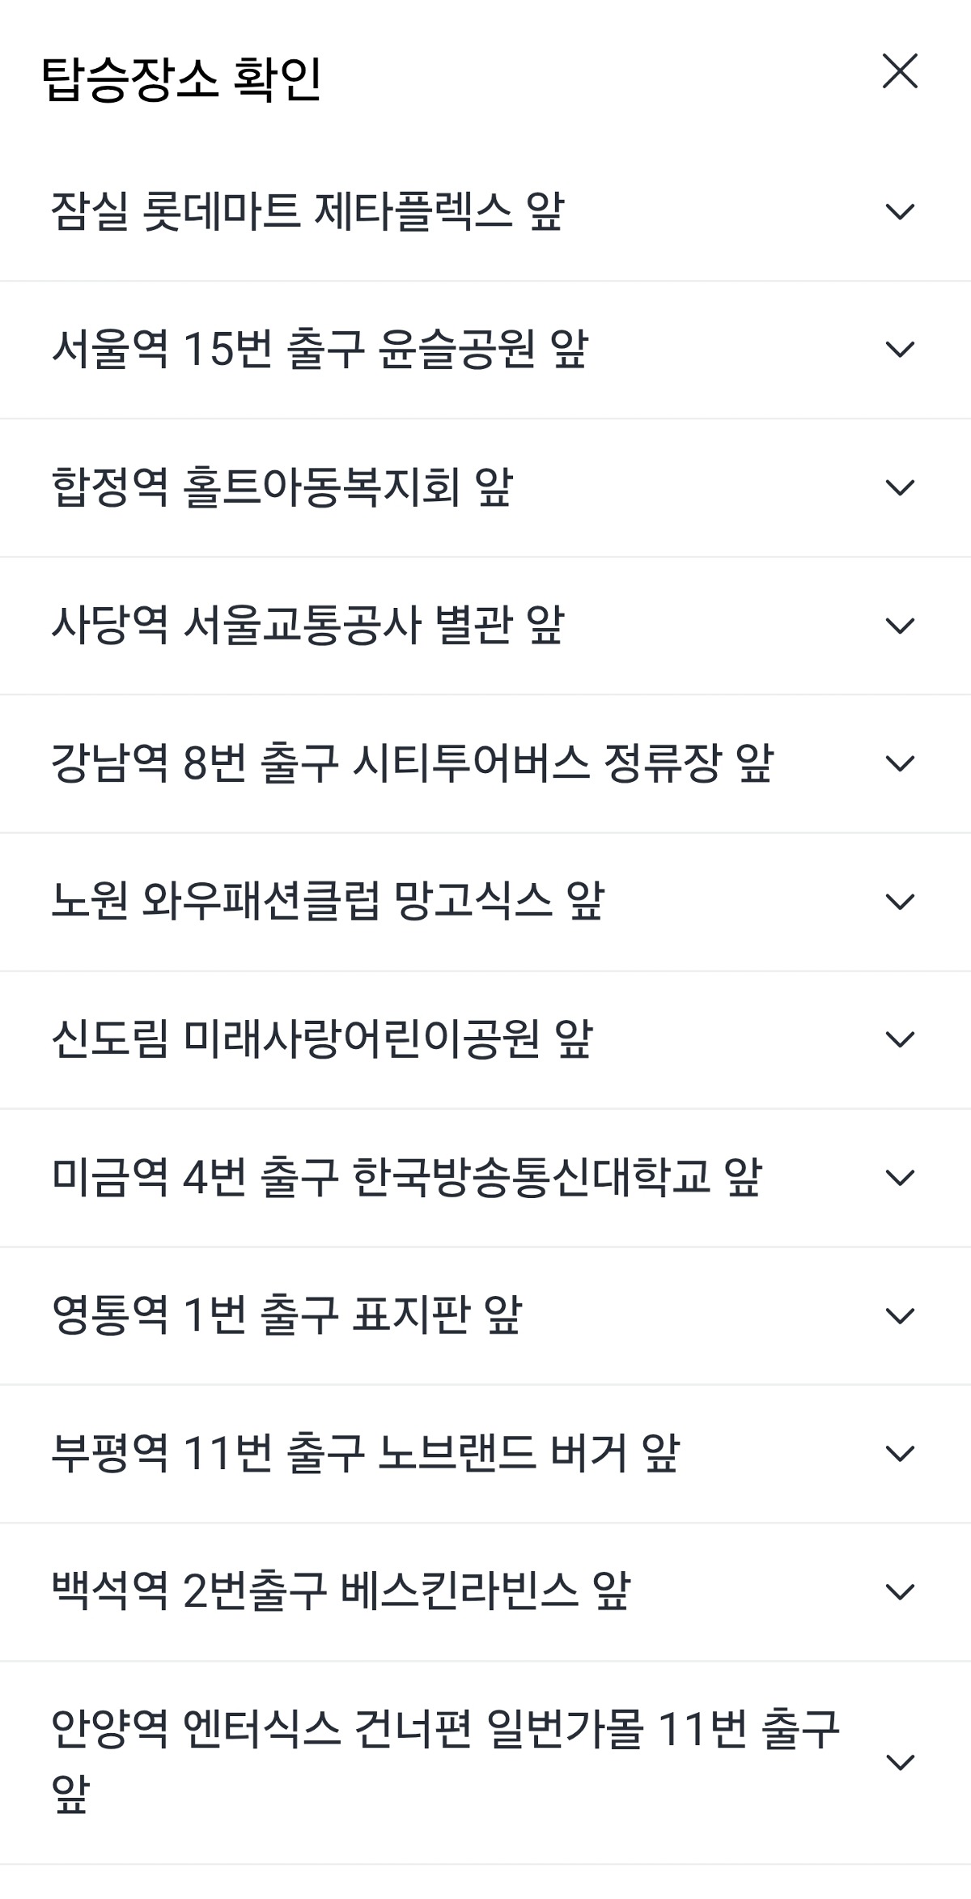Click chevron for 부평역 11번 출구

click(x=900, y=1454)
